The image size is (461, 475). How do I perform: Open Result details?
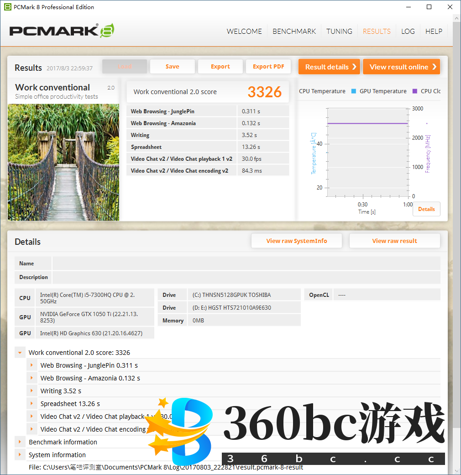[x=329, y=67]
